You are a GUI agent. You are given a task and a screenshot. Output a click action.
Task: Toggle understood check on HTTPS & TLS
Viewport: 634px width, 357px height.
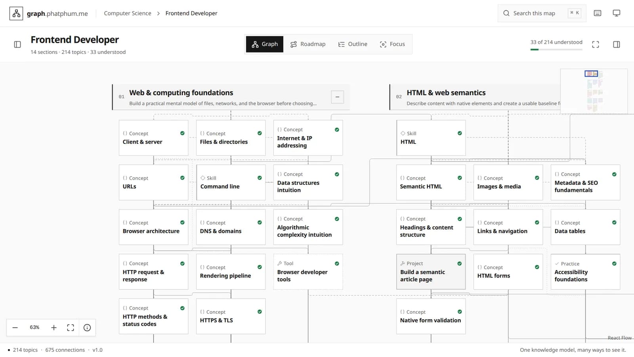coord(260,312)
